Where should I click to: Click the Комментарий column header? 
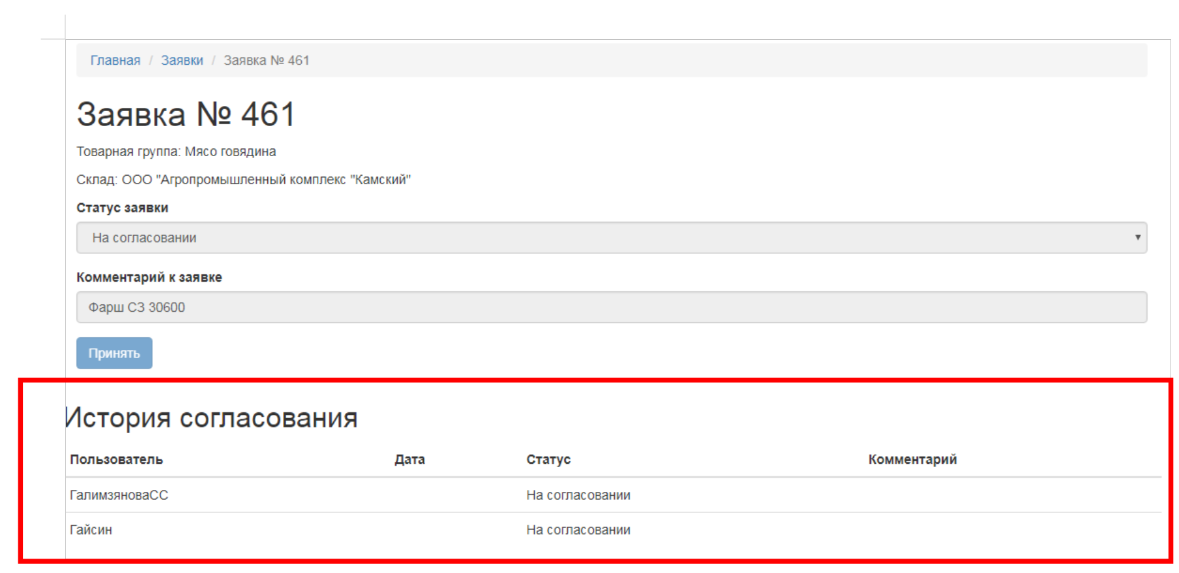912,459
